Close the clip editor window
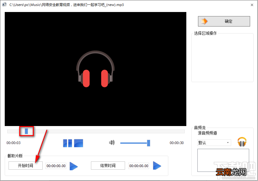 (252, 5)
